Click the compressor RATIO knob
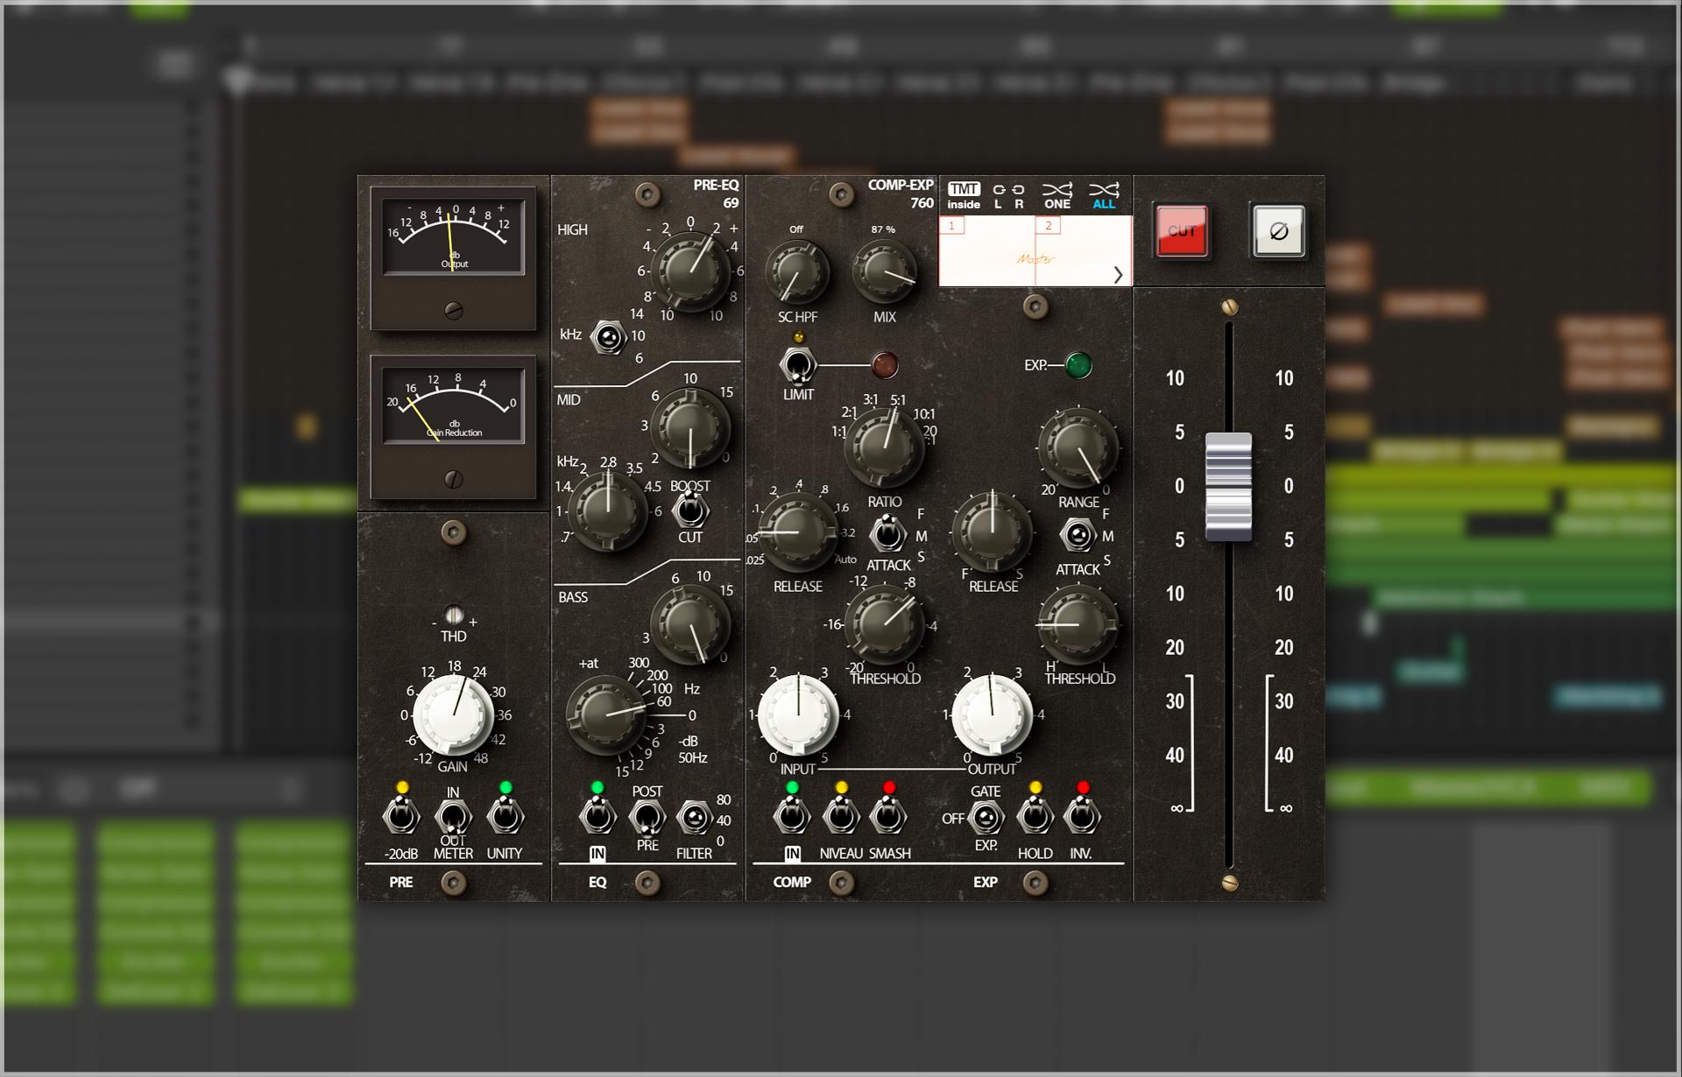This screenshot has height=1077, width=1682. [x=884, y=447]
